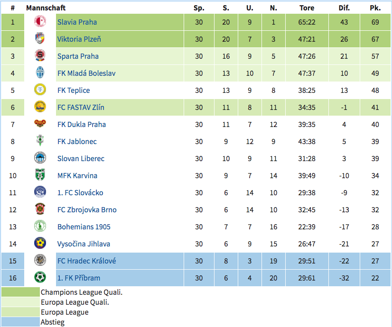This screenshot has width=392, height=327.
Task: Open the Bohemians 1905 team link
Action: tap(84, 227)
